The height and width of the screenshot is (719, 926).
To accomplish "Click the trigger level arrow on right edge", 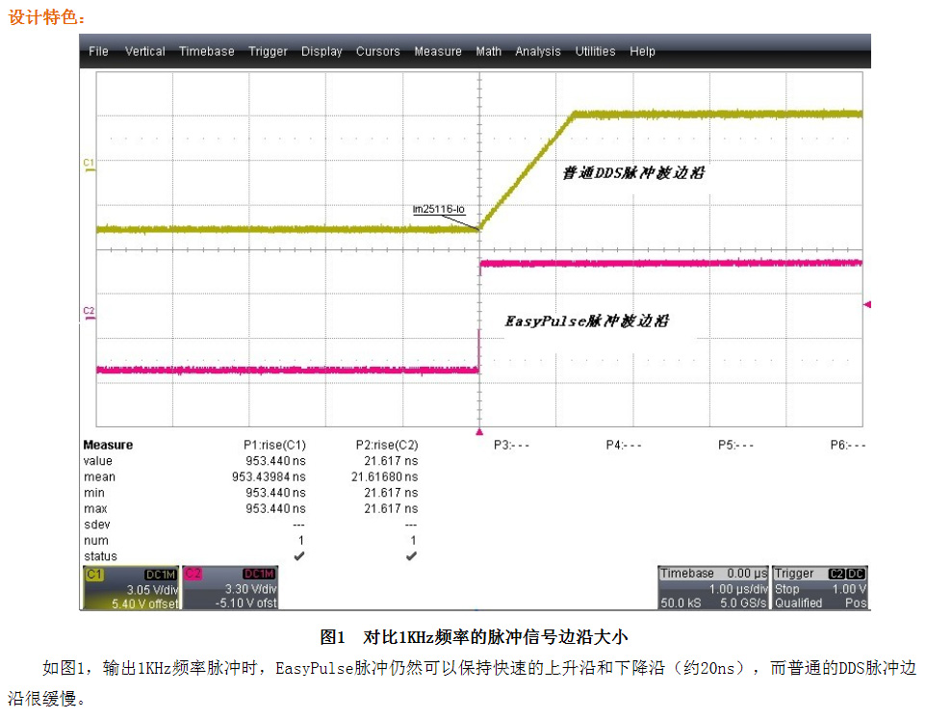I will pos(867,304).
